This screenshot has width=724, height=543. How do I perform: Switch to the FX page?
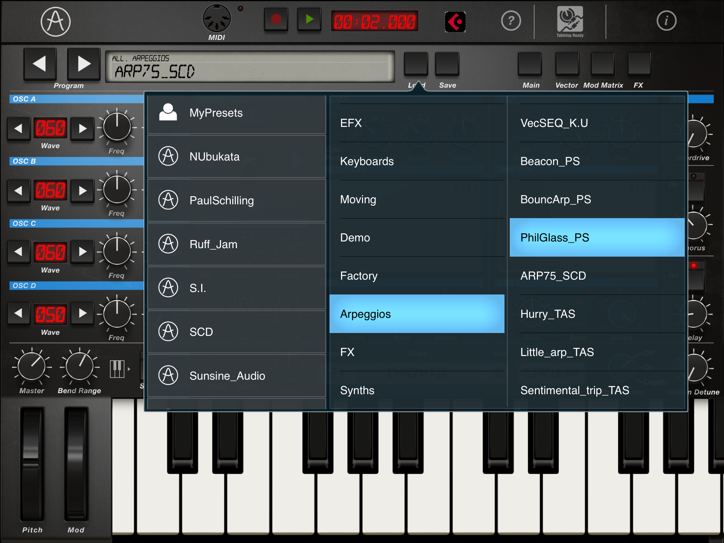639,64
